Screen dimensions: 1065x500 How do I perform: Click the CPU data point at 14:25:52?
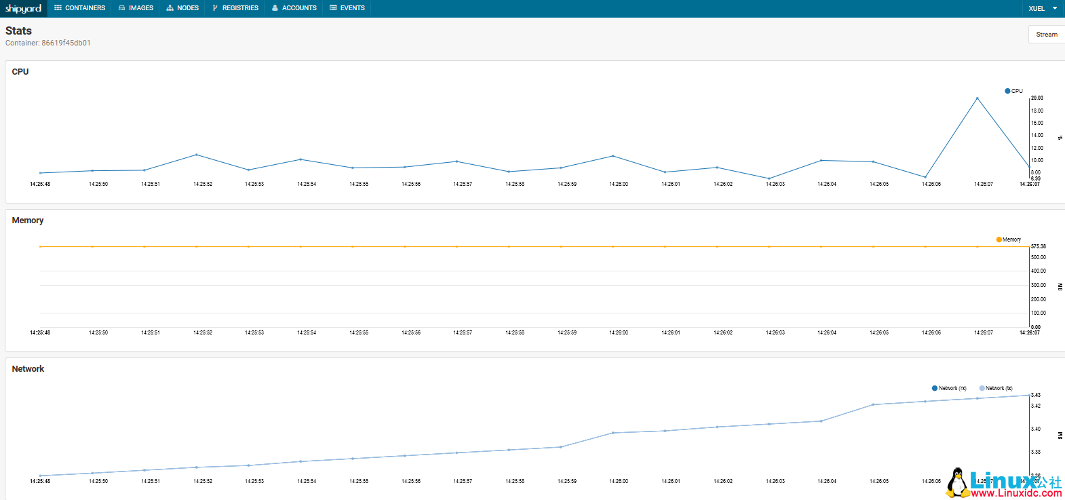click(197, 155)
